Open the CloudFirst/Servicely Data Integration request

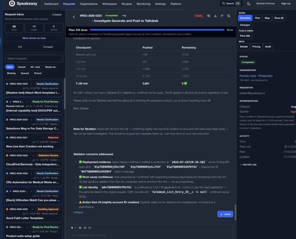coord(33,160)
